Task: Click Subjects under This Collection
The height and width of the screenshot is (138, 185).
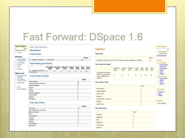Action: pyautogui.click(x=162, y=84)
